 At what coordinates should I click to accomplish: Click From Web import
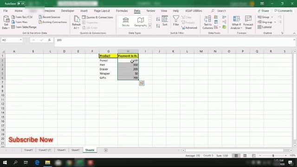(19, 22)
